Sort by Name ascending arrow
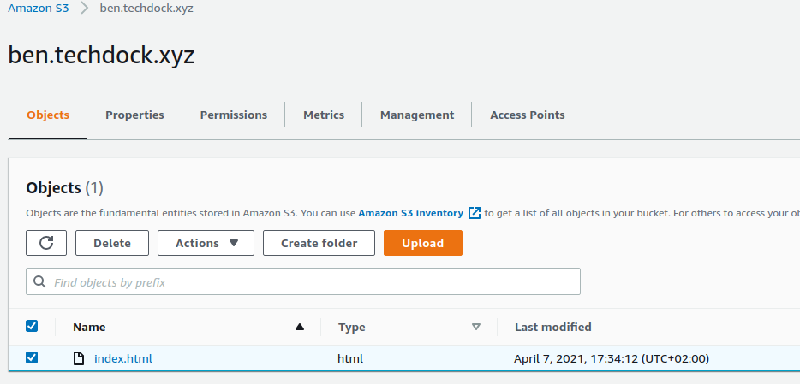The image size is (800, 384). click(300, 327)
